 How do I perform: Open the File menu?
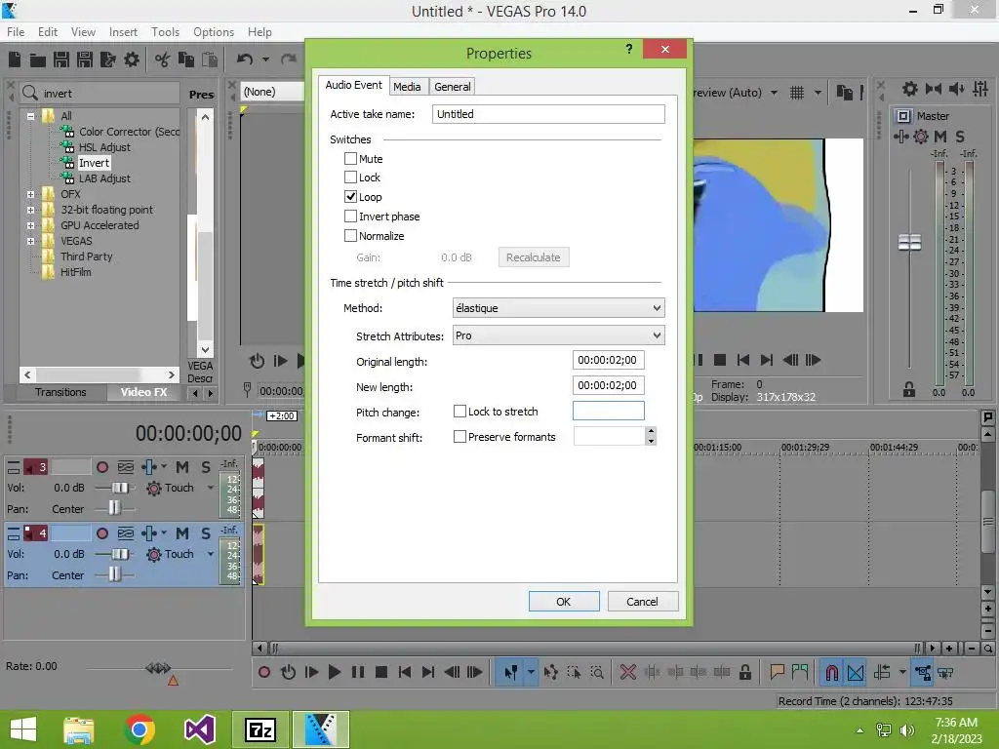tap(16, 32)
